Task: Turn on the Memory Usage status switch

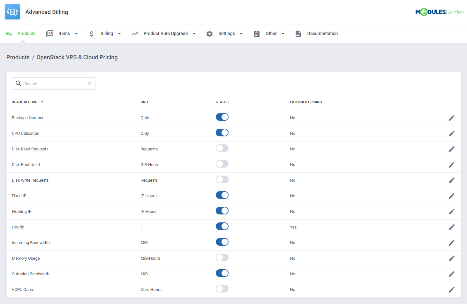Action: pos(222,257)
